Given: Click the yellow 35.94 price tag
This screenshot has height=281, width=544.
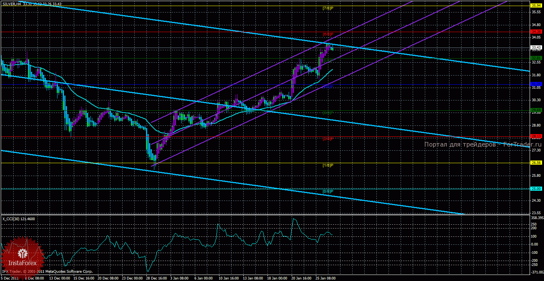Looking at the screenshot, I should tap(536, 6).
